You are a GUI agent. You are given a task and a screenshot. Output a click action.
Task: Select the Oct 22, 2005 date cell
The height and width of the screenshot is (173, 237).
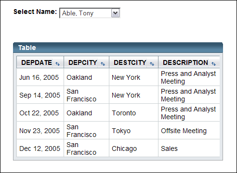40,113
